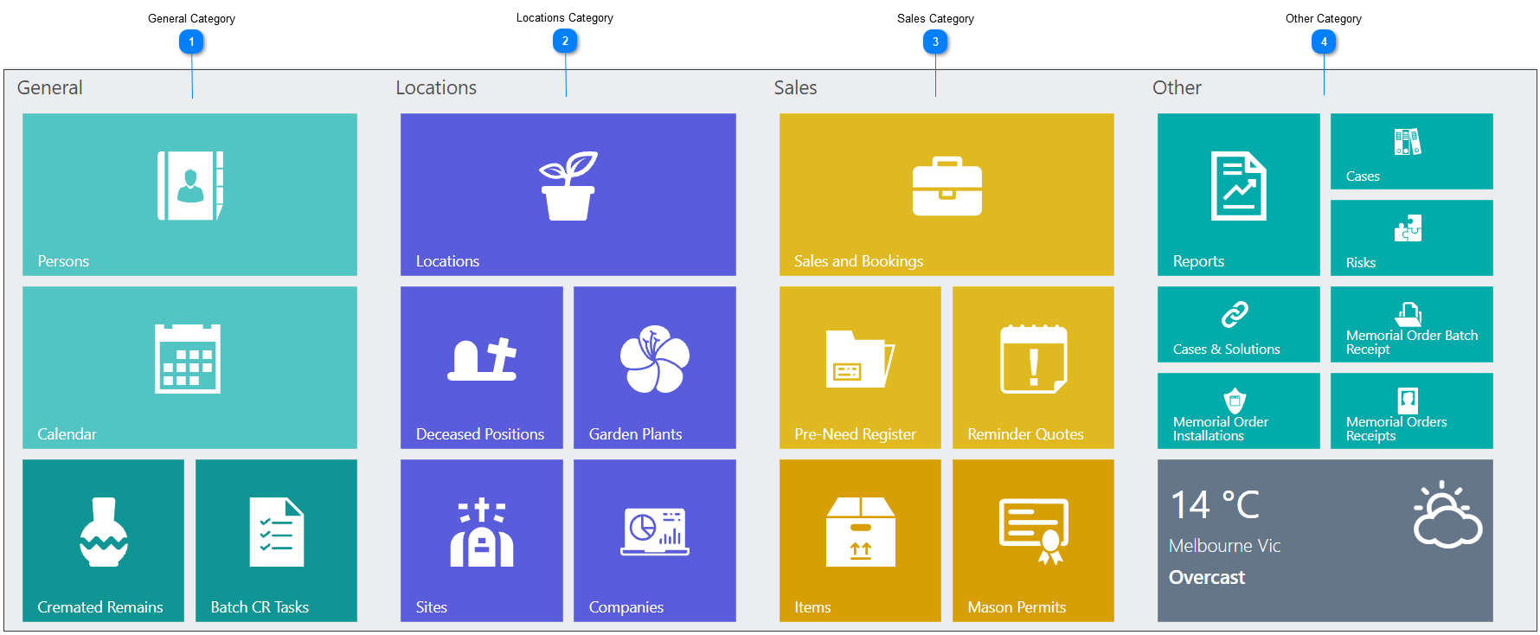The height and width of the screenshot is (635, 1540).
Task: Open the Cases binders icon
Action: [x=1408, y=142]
